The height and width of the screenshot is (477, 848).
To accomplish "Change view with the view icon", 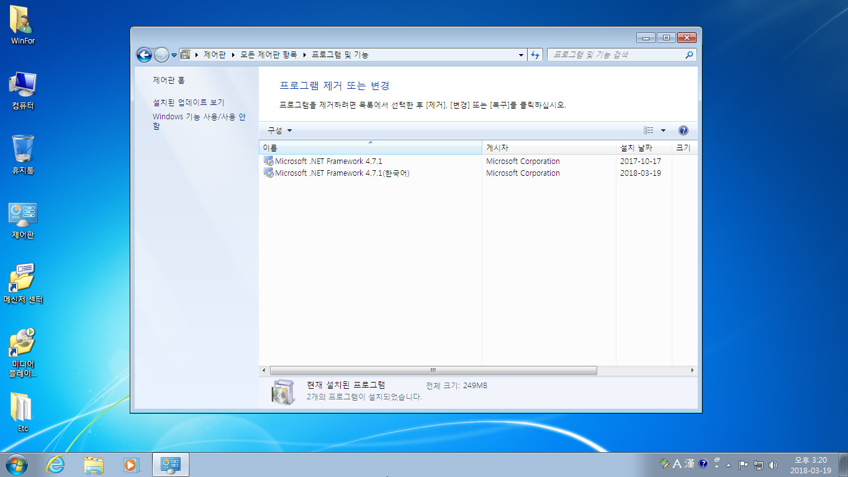I will [x=649, y=130].
